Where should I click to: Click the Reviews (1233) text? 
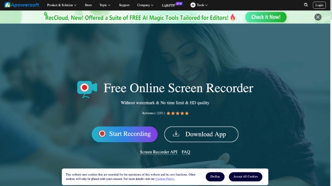pyautogui.click(x=154, y=113)
